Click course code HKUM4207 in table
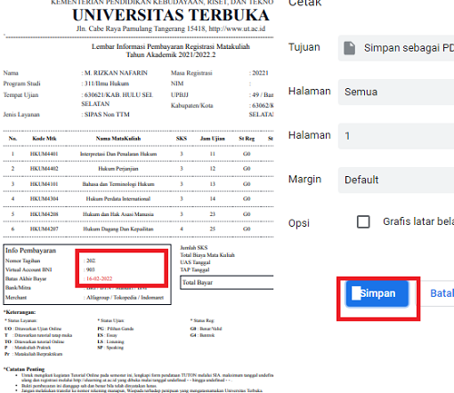 pyautogui.click(x=44, y=229)
